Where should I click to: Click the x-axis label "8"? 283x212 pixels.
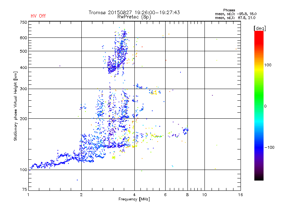pos(187,195)
